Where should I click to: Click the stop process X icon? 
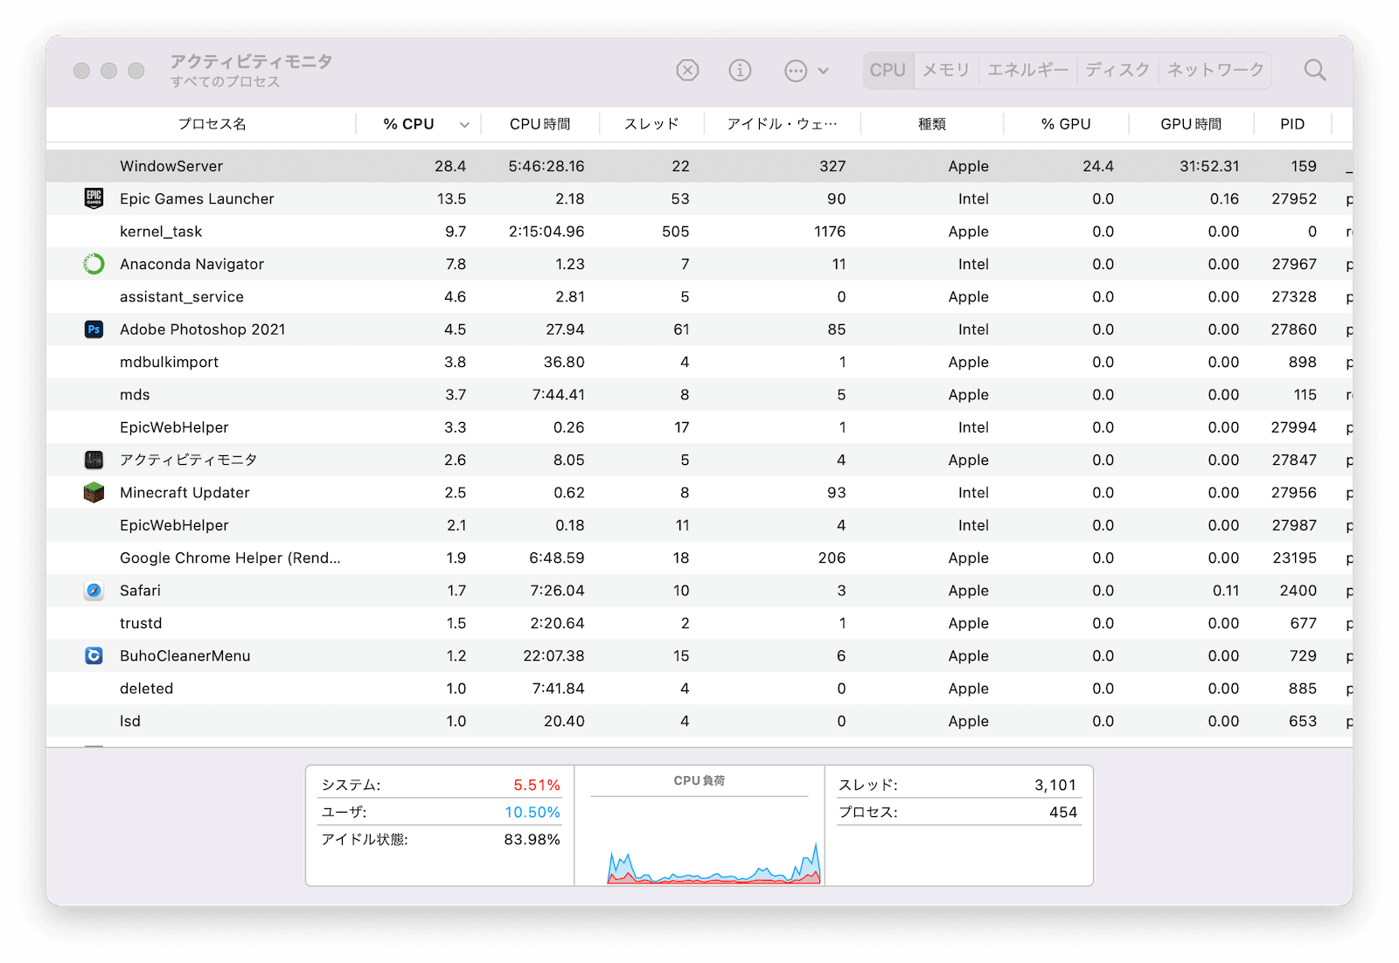pos(687,70)
